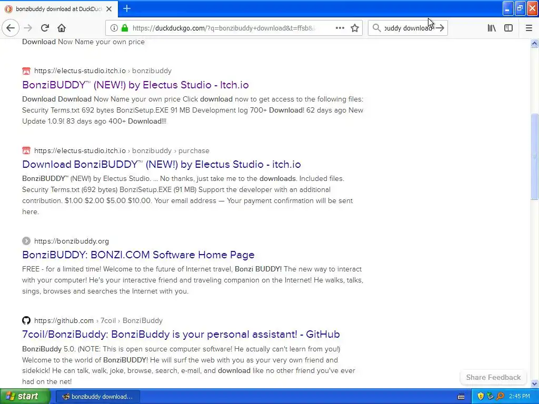The image size is (539, 404).
Task: Close the bonzibuddy download tab
Action: (x=109, y=9)
